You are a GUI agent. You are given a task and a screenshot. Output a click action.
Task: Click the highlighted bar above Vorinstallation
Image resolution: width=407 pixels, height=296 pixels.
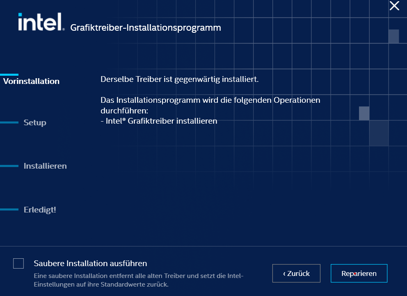pyautogui.click(x=9, y=75)
